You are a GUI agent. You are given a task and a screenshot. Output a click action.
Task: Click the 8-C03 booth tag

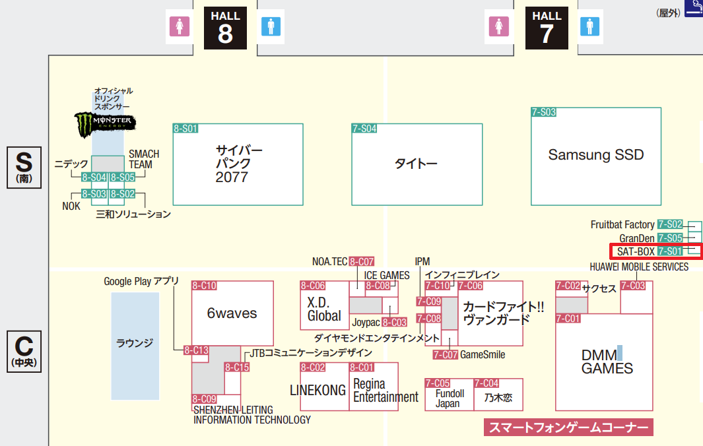pyautogui.click(x=395, y=322)
